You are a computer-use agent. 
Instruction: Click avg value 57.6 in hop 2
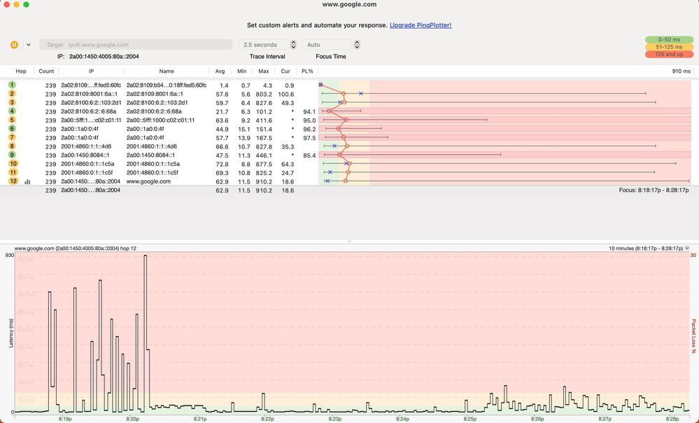222,95
